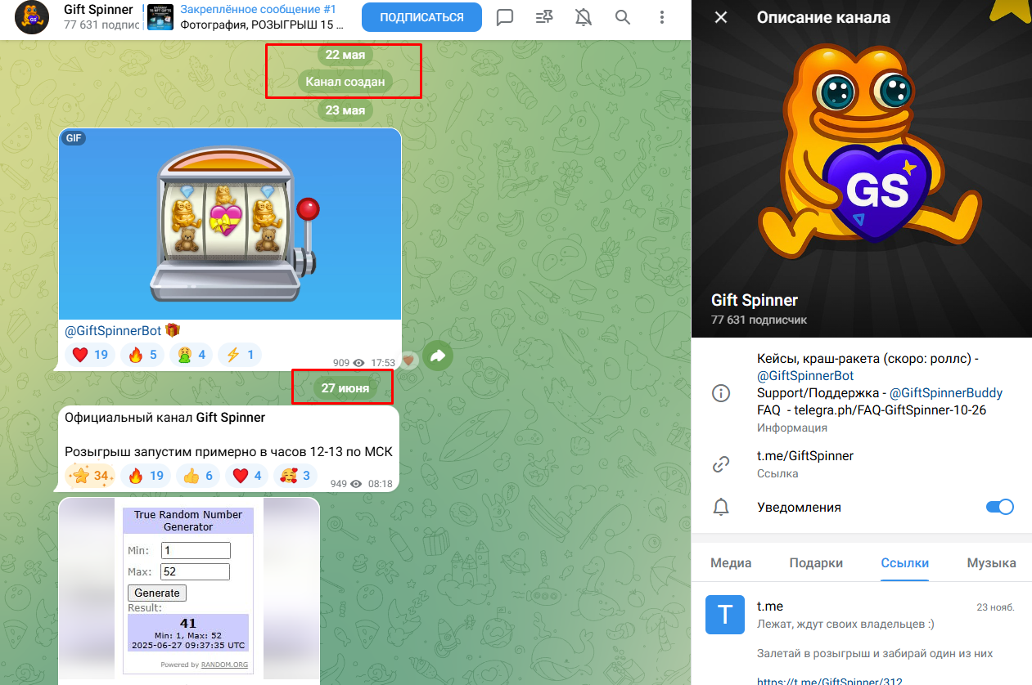Click the info icon in channel description
Screen dimensions: 1032x685
(721, 393)
